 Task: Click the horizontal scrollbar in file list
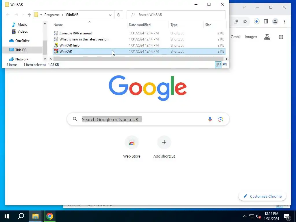point(138,59)
